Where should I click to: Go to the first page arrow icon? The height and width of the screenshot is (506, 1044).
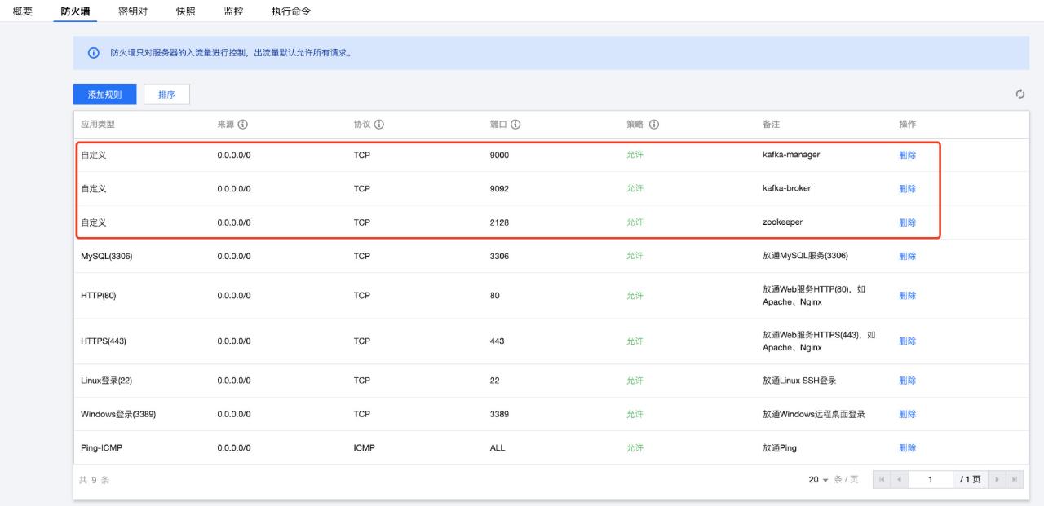click(x=881, y=480)
